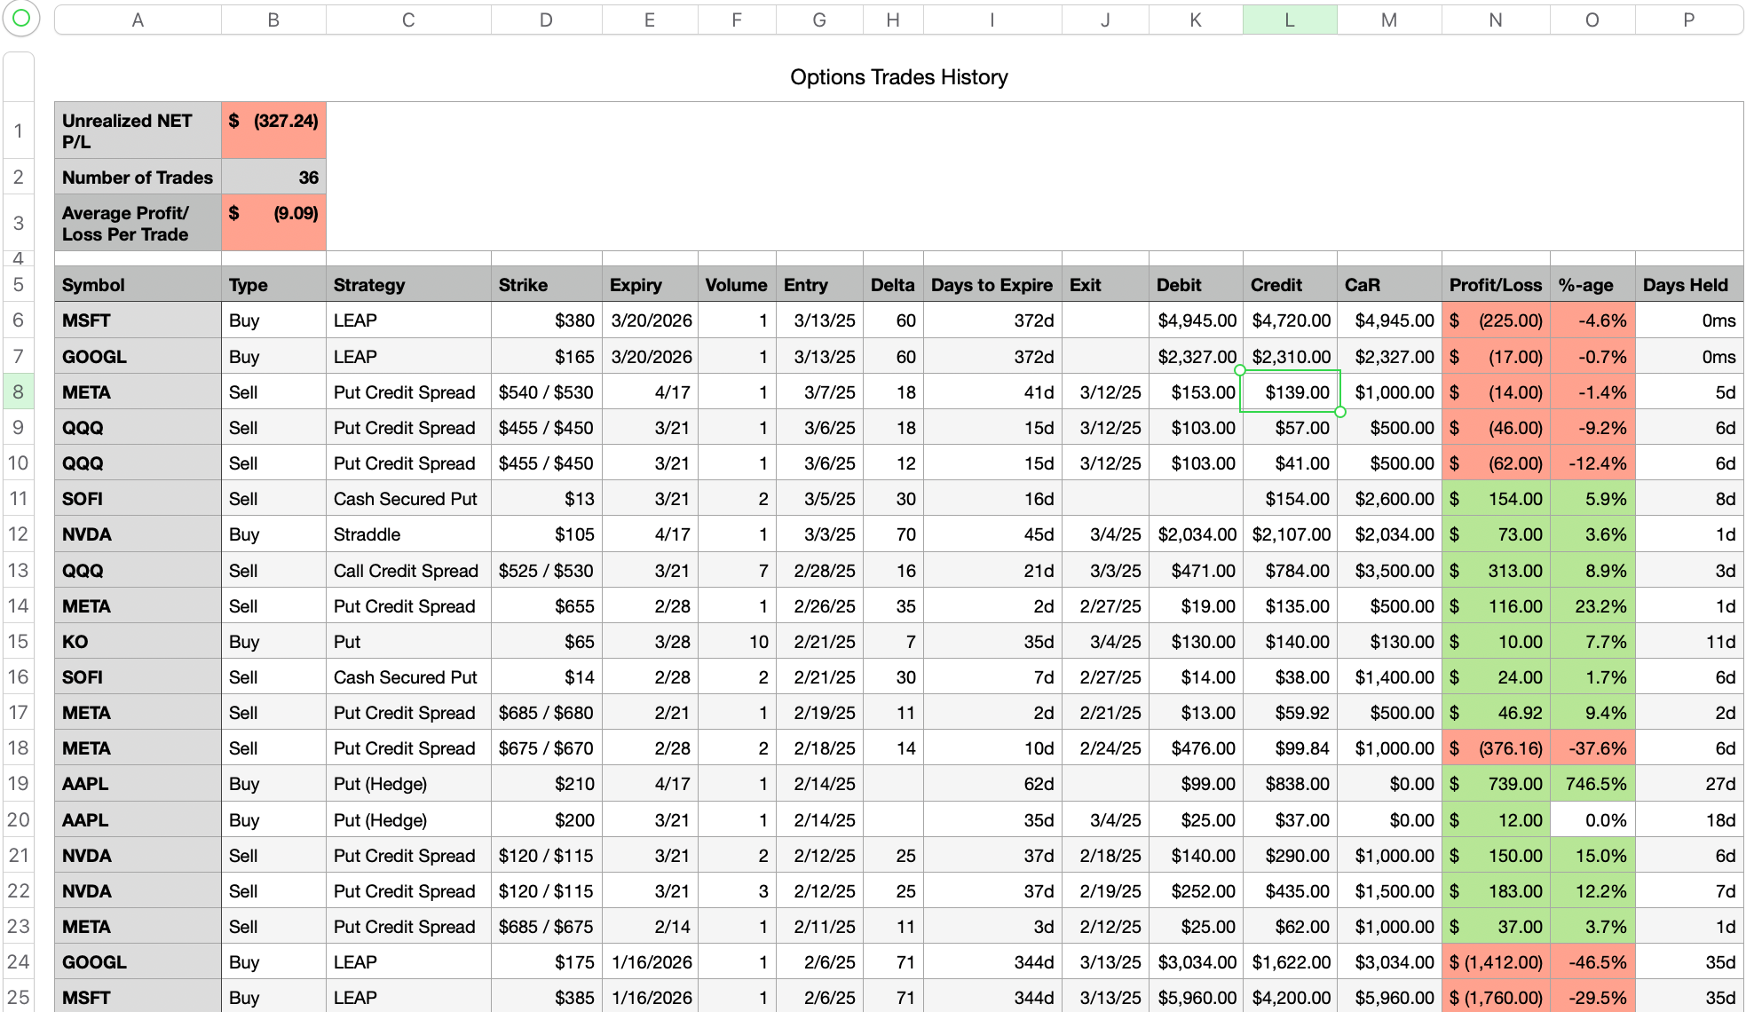1754x1012 pixels.
Task: Click the Options Trades History title
Action: pyautogui.click(x=898, y=77)
